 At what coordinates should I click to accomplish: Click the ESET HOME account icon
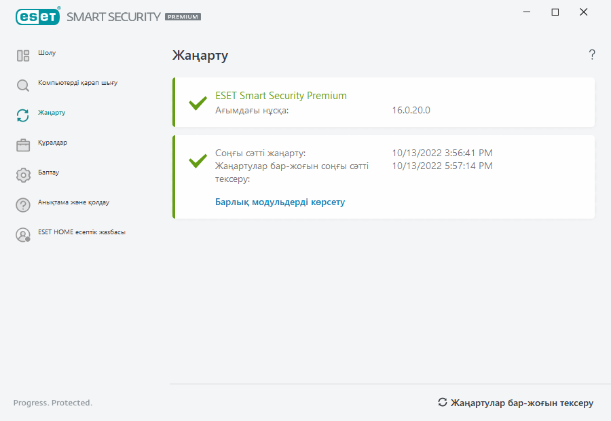tap(23, 235)
